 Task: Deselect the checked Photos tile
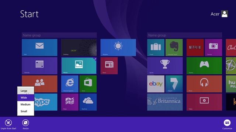[x=79, y=66]
